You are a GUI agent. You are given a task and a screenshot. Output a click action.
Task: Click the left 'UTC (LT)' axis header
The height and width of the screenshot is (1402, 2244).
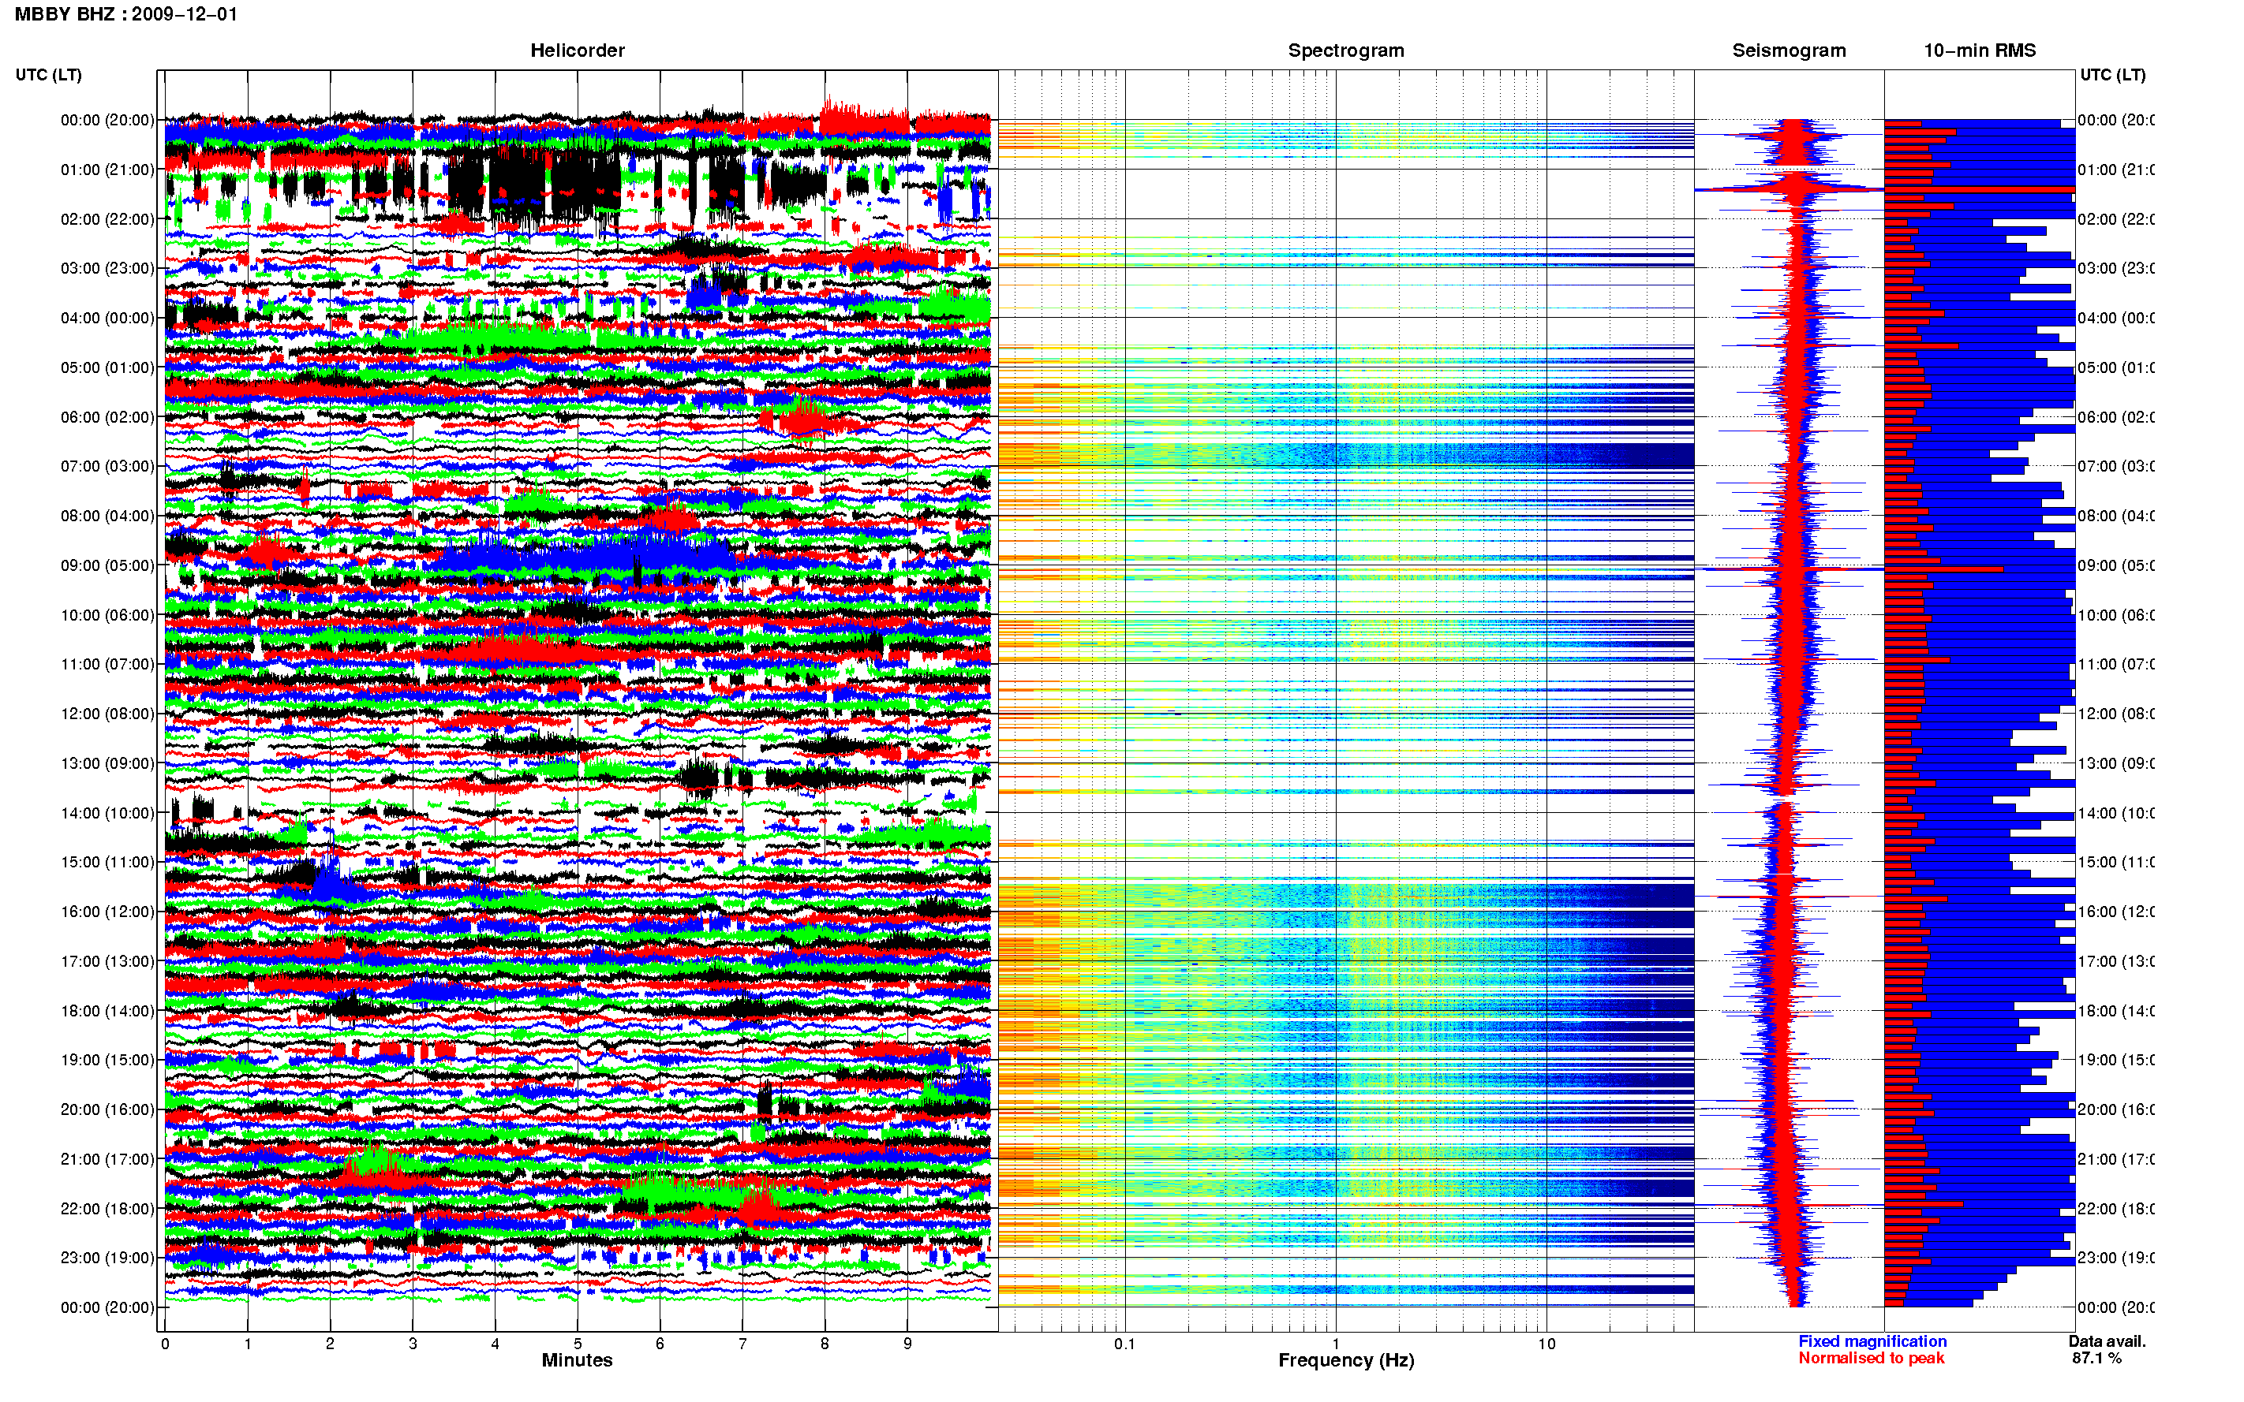click(48, 75)
